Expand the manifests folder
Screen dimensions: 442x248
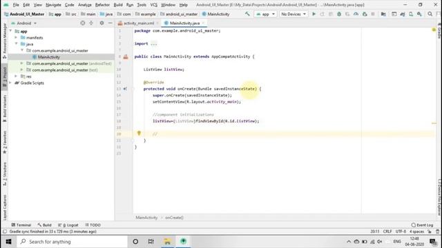(x=17, y=37)
